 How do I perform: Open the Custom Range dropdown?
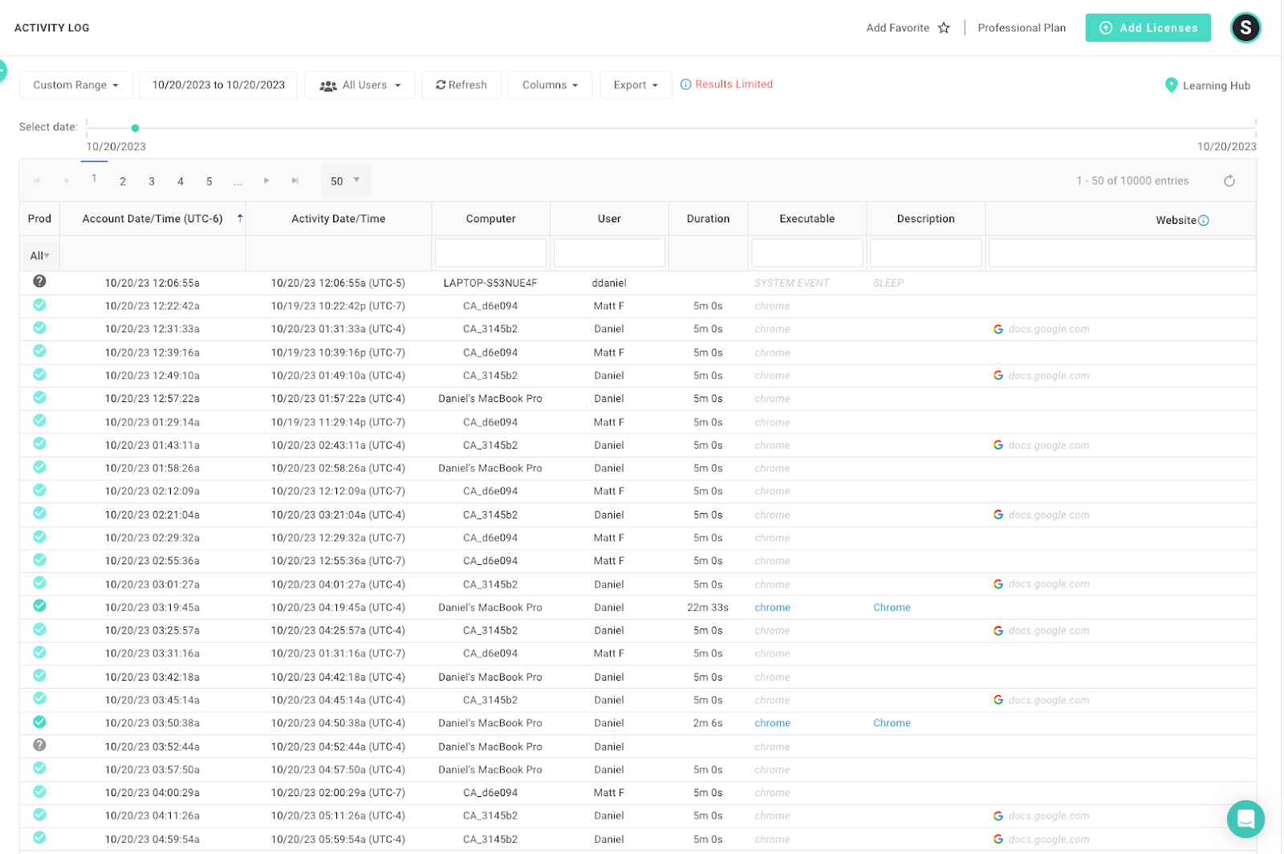75,85
